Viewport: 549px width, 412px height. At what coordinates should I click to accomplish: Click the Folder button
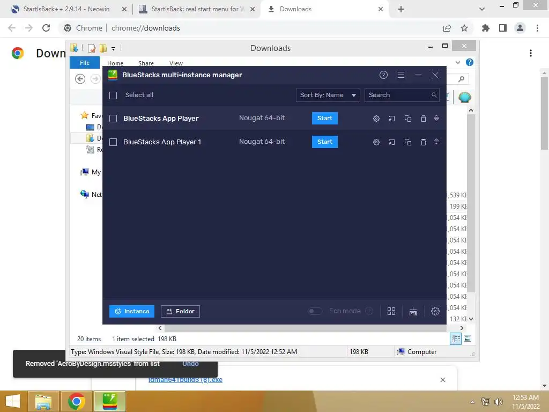tap(180, 312)
